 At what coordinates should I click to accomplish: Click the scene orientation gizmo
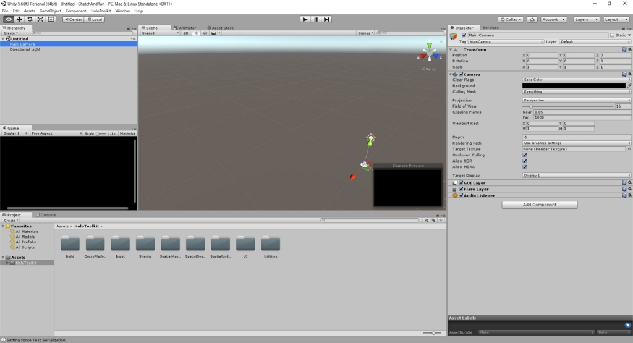(x=429, y=53)
